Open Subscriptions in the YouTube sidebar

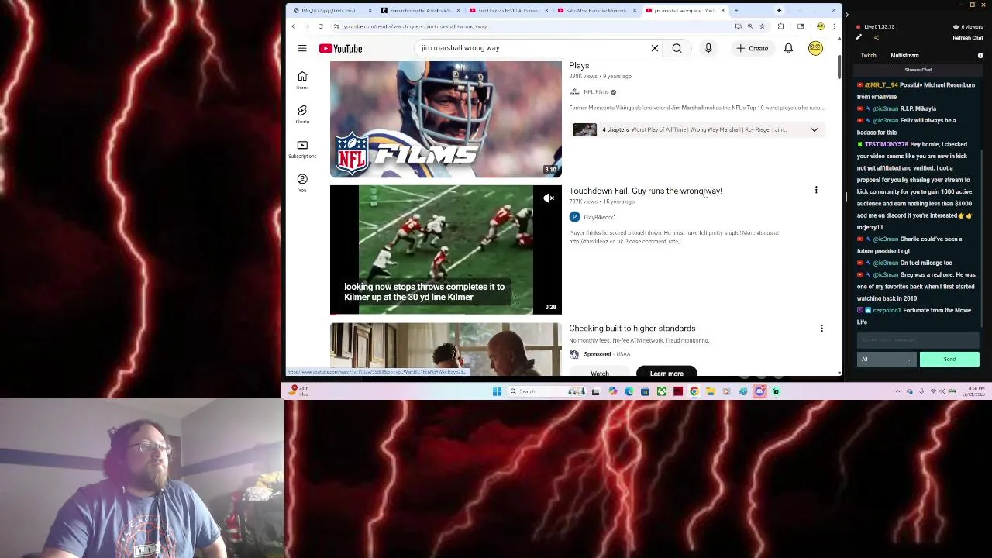coord(302,148)
